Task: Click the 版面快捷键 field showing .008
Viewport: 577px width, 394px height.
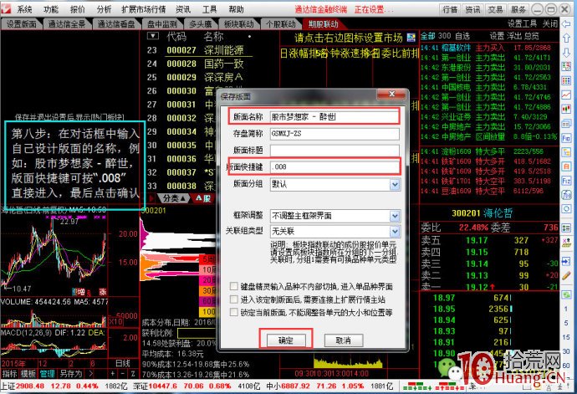Action: pyautogui.click(x=334, y=166)
